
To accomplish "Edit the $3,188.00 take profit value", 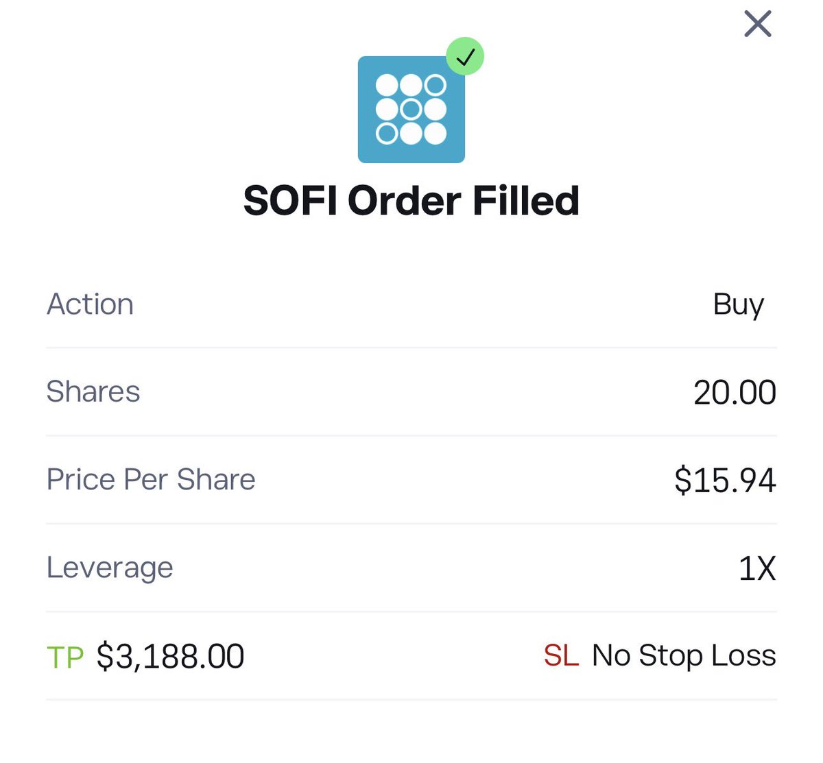I will tap(170, 656).
